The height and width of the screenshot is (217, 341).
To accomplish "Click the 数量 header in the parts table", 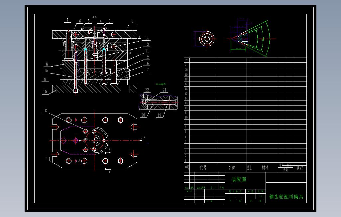I will [x=250, y=167].
